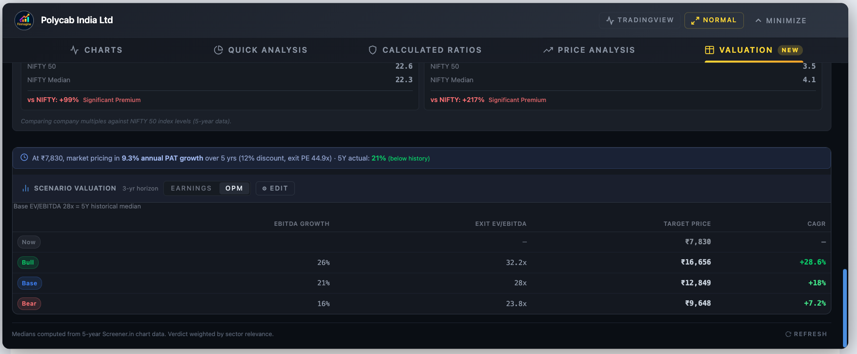
Task: Click Bear target price ₹9,648
Action: [x=698, y=303]
